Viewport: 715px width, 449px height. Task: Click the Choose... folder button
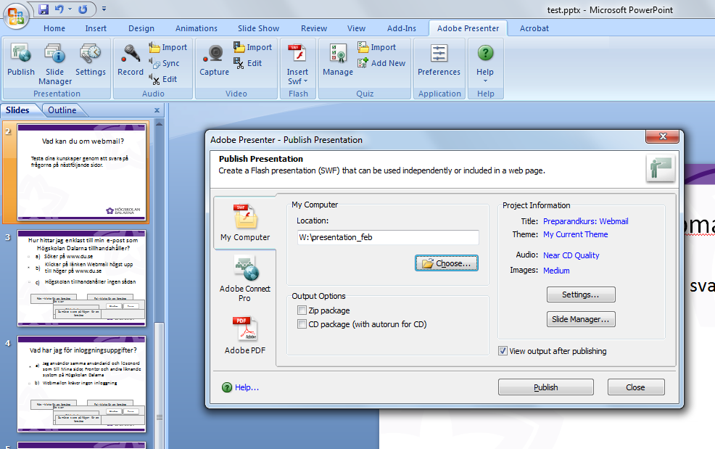447,263
